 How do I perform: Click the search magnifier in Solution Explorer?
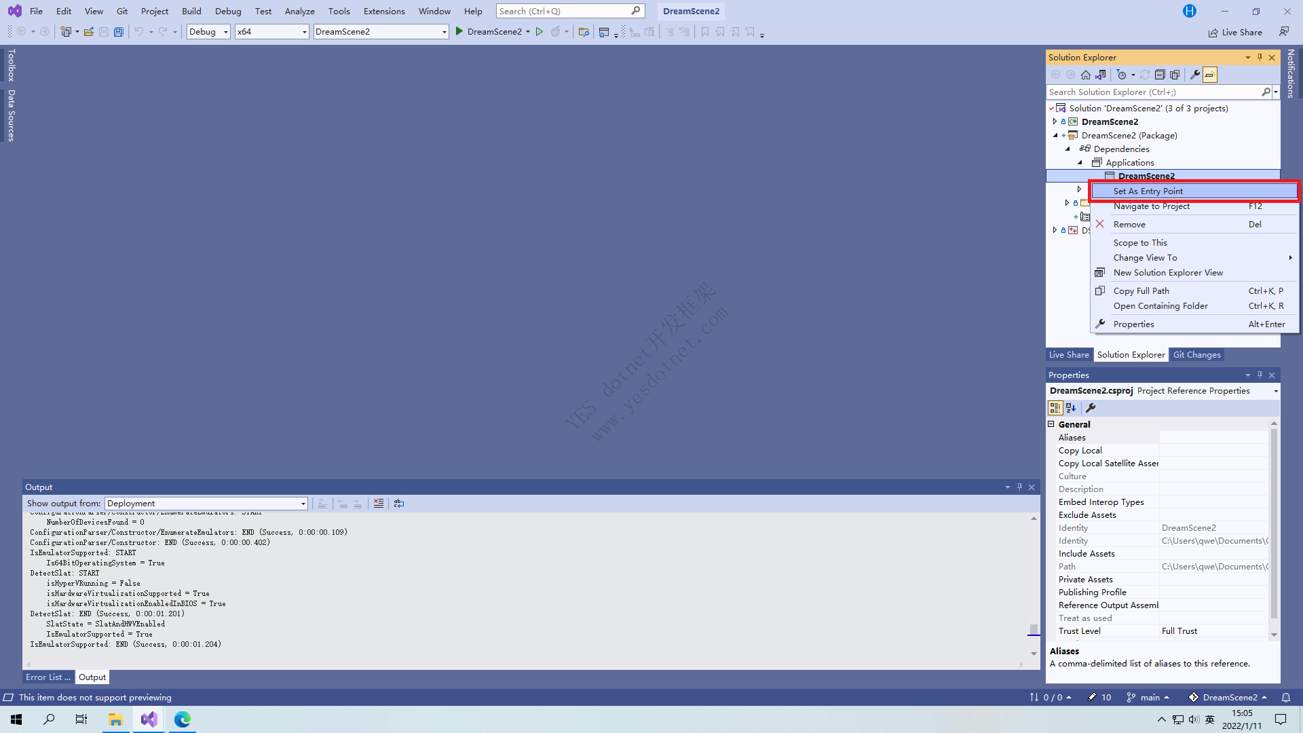(1266, 92)
